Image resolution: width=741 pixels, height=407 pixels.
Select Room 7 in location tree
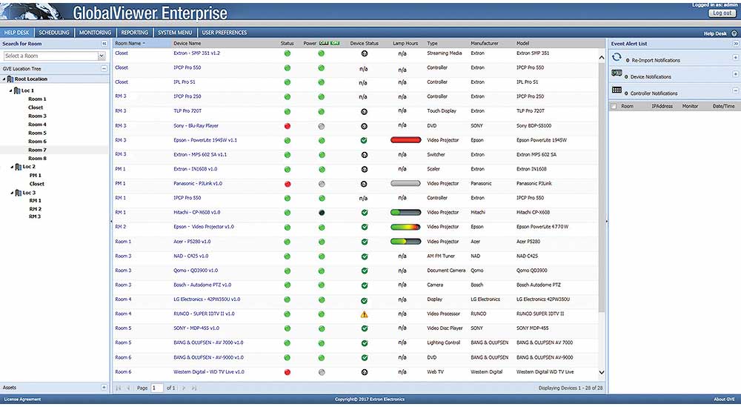tap(37, 150)
